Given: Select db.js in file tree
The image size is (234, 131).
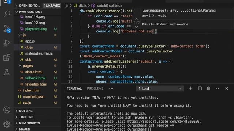Looking at the screenshot, I should (x=29, y=47).
